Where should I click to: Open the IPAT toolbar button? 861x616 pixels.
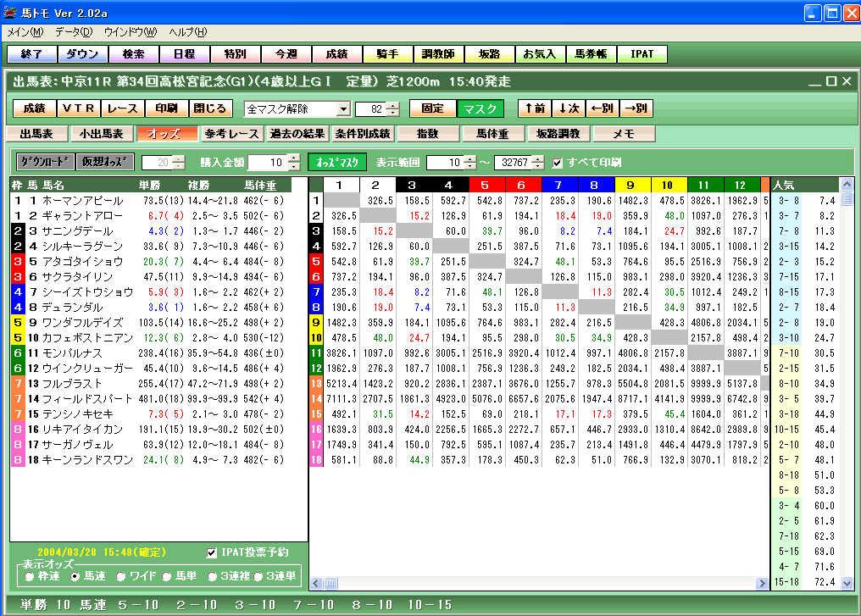coord(642,54)
